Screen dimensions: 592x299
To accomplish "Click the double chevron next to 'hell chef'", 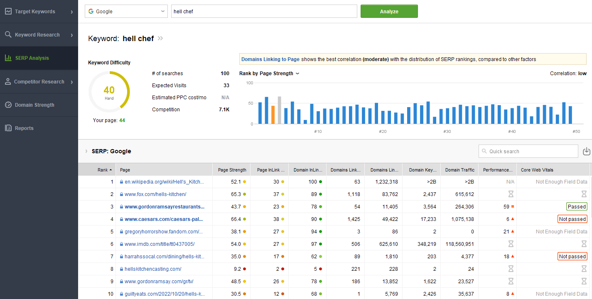I will [x=160, y=39].
